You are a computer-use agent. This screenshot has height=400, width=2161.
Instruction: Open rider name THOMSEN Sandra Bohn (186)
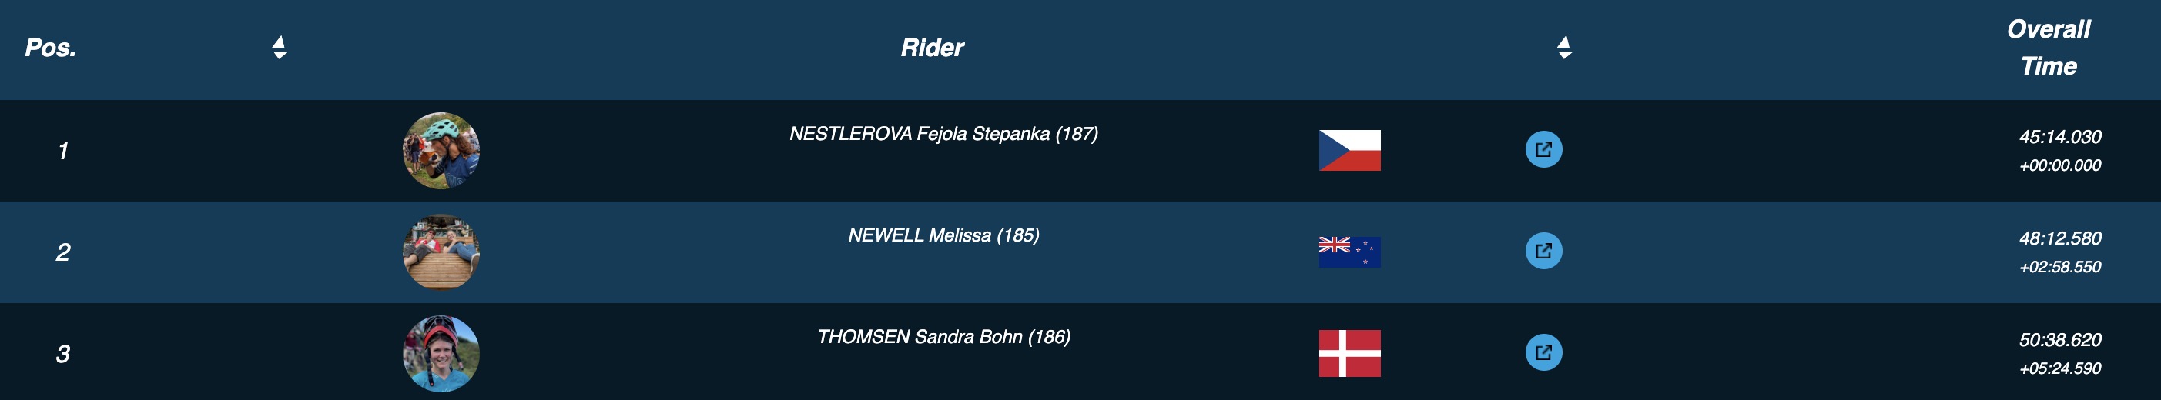point(943,337)
